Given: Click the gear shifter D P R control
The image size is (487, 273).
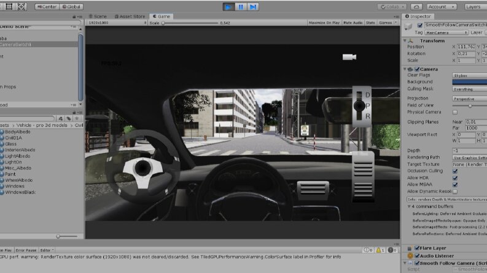Looking at the screenshot, I should [362, 107].
